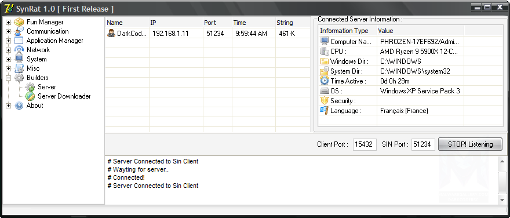Viewport: 510px width, 218px height.
Task: Click the Client Port input field
Action: click(x=365, y=144)
